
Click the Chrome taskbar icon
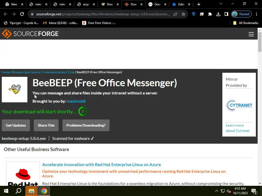click(x=44, y=191)
